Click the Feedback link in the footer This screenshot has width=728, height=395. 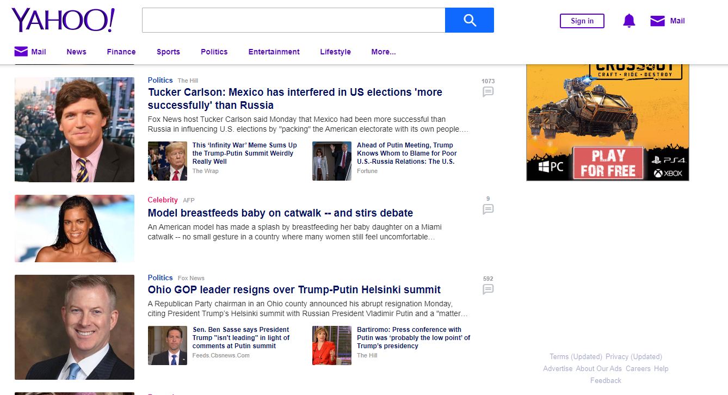click(x=606, y=380)
